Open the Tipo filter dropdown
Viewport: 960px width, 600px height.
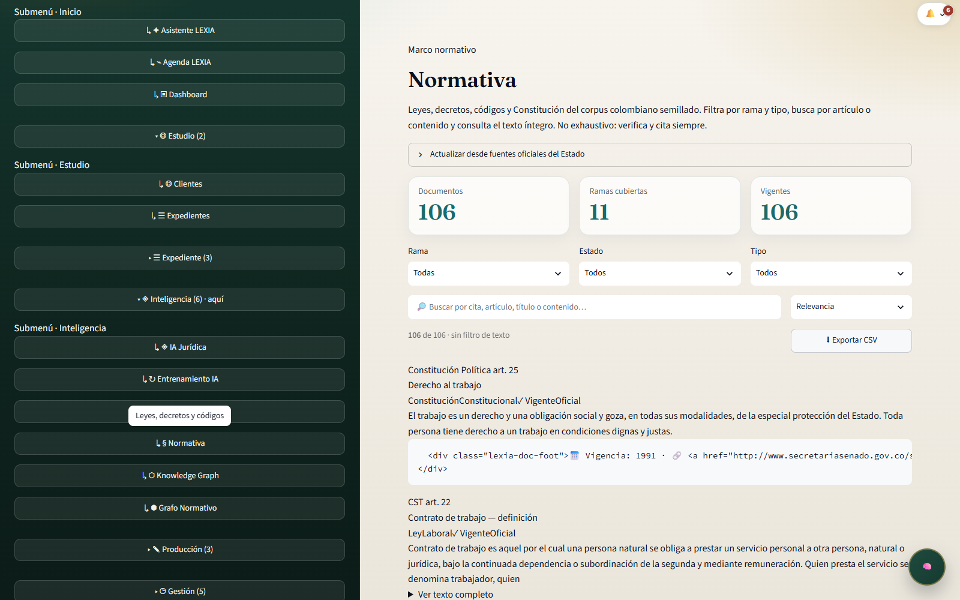831,273
